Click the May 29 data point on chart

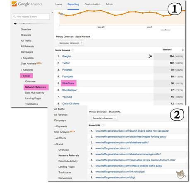tap(101, 10)
